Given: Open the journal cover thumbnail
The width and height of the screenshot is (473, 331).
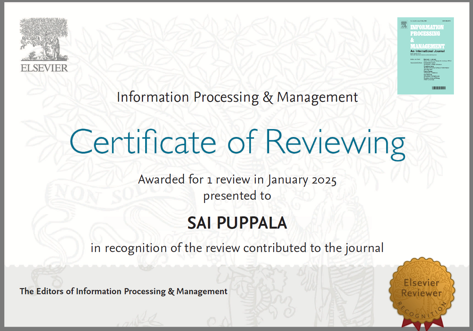Looking at the screenshot, I should click(x=425, y=56).
